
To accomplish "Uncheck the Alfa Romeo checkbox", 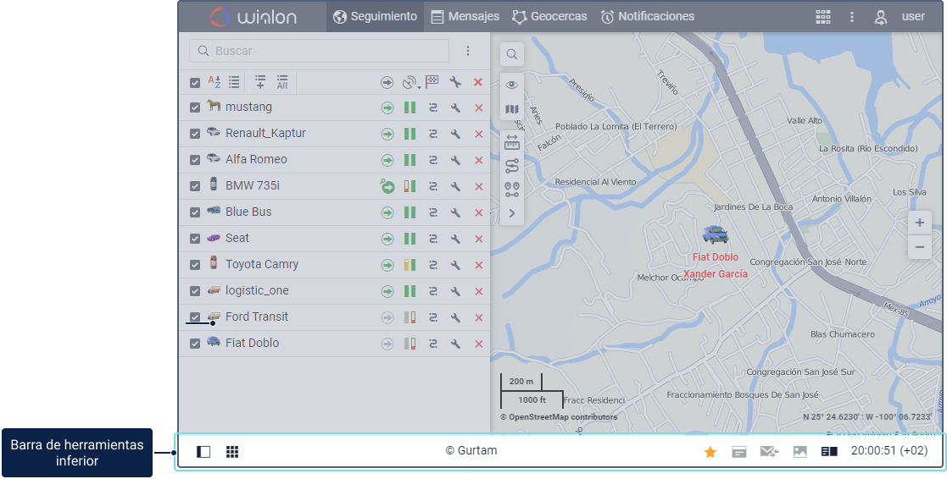I will pos(194,160).
